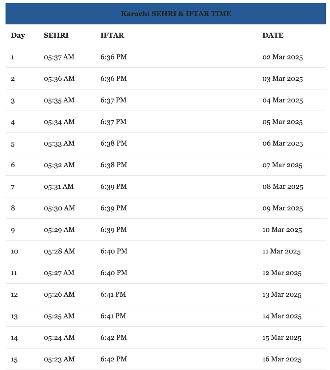Click the DATE column header
This screenshot has width=330, height=370.
[x=273, y=35]
